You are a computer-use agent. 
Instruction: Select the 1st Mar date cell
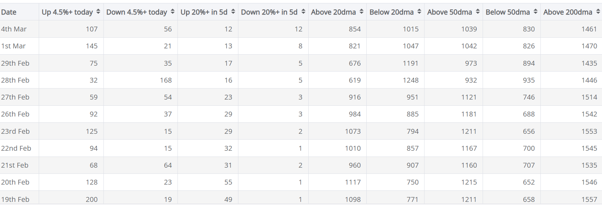pos(13,46)
